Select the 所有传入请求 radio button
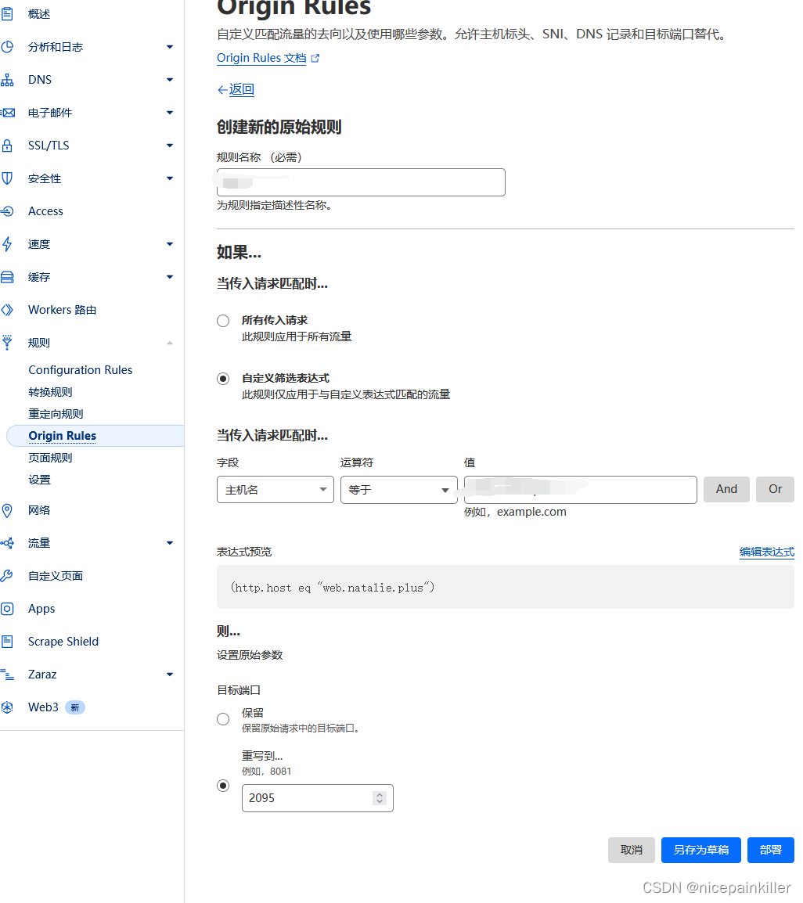Image resolution: width=803 pixels, height=903 pixels. pyautogui.click(x=222, y=320)
